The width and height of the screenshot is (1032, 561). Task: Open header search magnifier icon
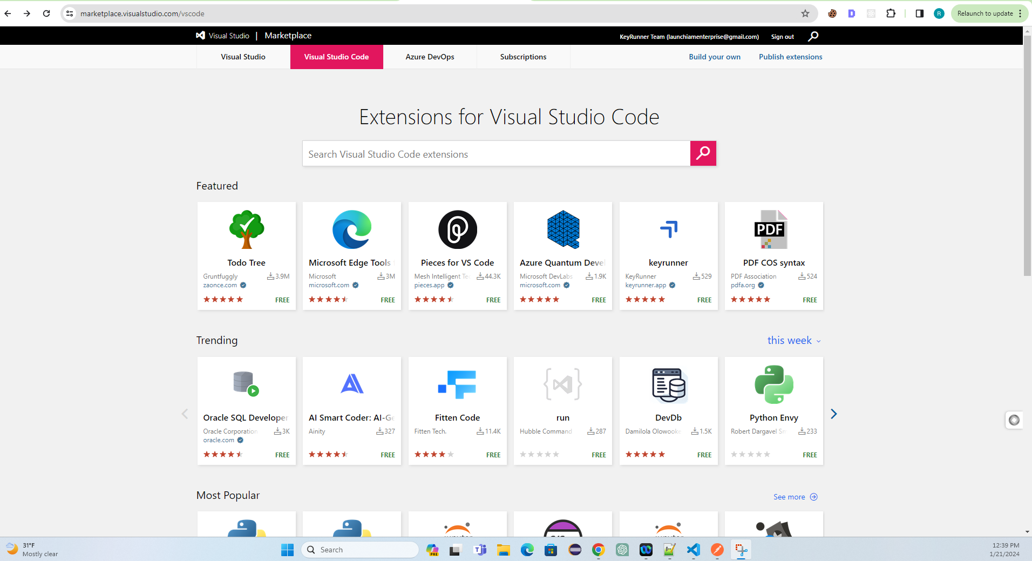point(813,36)
